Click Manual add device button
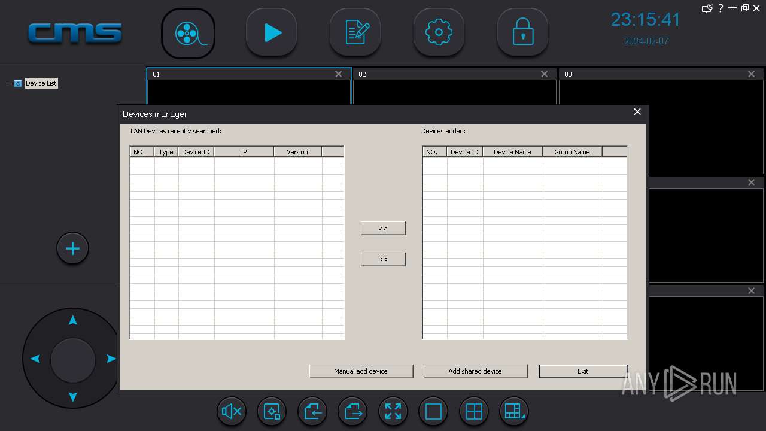The height and width of the screenshot is (431, 766). 361,371
